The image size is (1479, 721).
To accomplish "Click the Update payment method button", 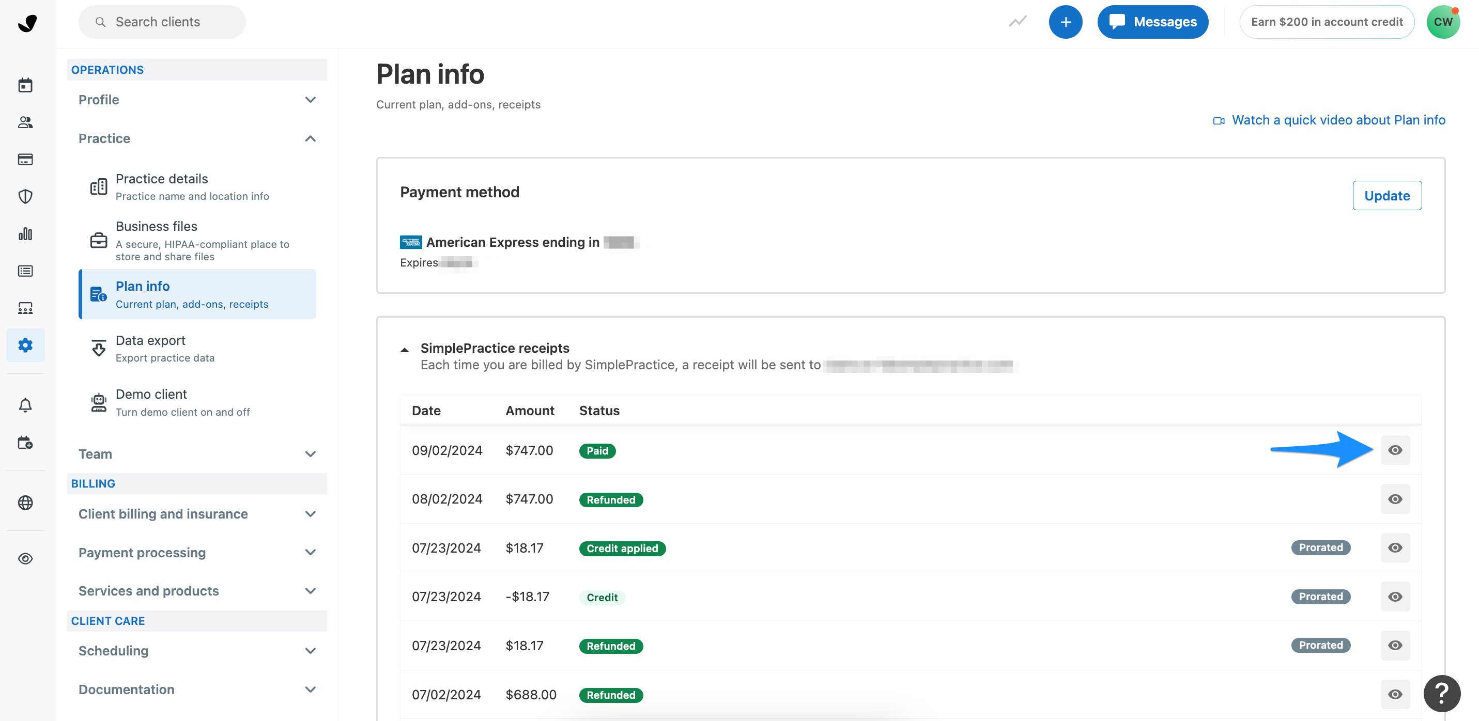I will point(1386,196).
